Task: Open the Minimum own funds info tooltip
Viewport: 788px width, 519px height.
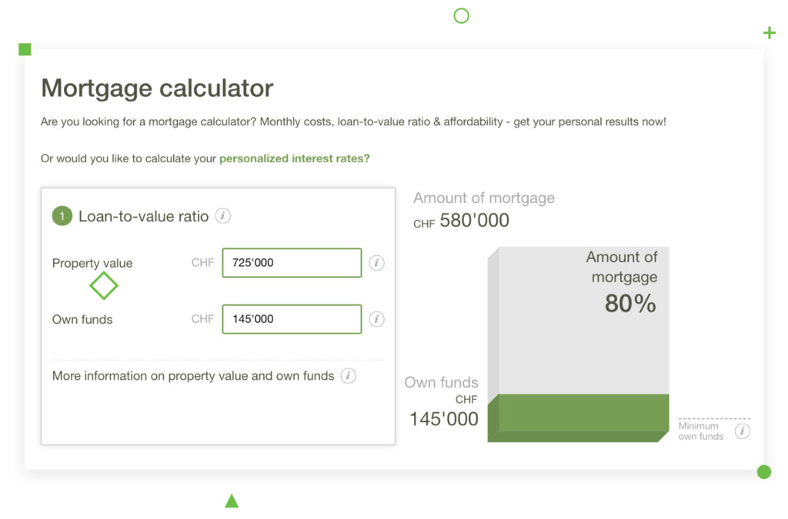Action: coord(743,431)
